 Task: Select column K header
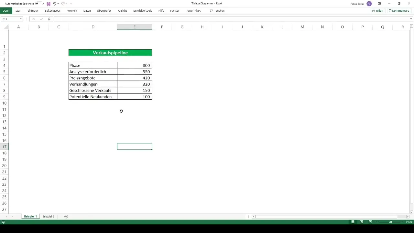point(262,27)
